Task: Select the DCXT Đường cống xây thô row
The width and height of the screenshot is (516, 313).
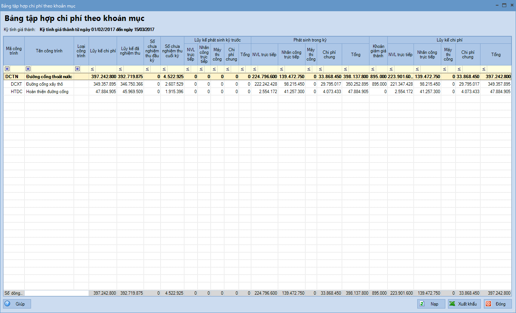Action: click(x=49, y=84)
